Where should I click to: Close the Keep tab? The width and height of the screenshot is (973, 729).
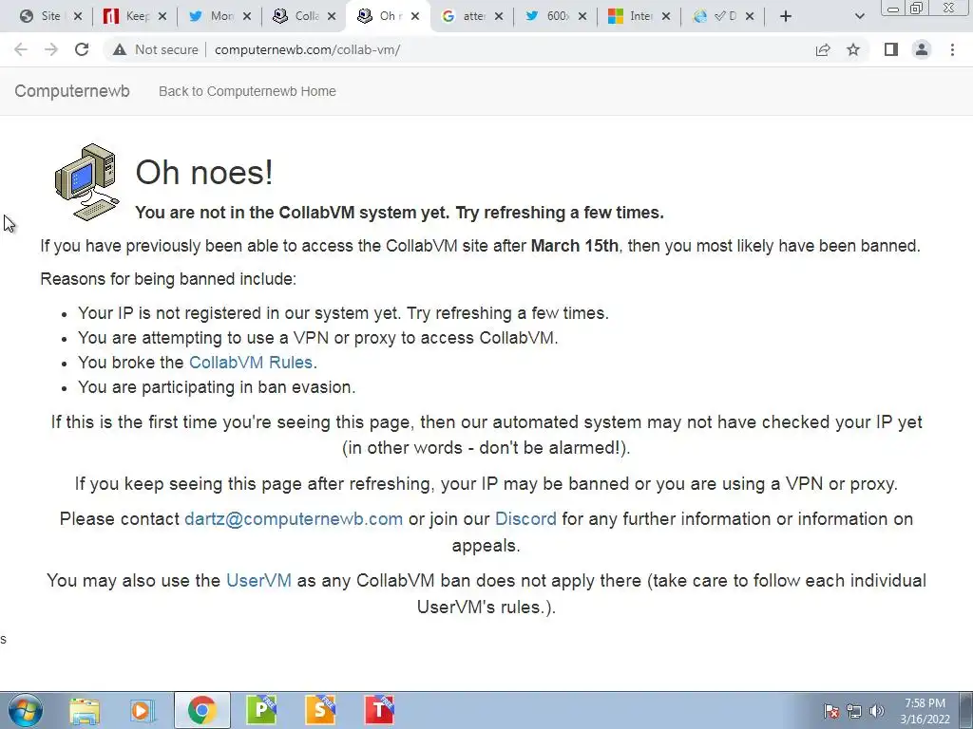(x=162, y=16)
